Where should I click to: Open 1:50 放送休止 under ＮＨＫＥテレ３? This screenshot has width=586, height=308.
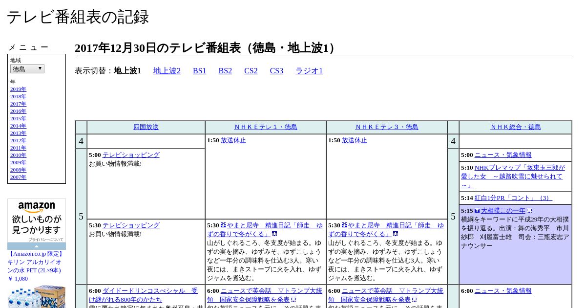coord(355,140)
